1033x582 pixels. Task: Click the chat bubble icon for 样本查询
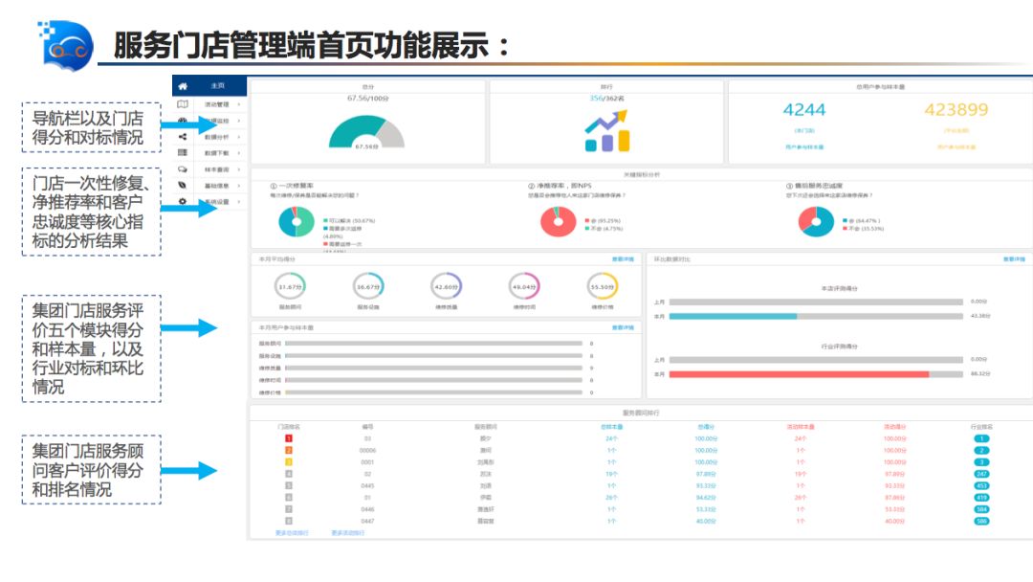pyautogui.click(x=183, y=169)
